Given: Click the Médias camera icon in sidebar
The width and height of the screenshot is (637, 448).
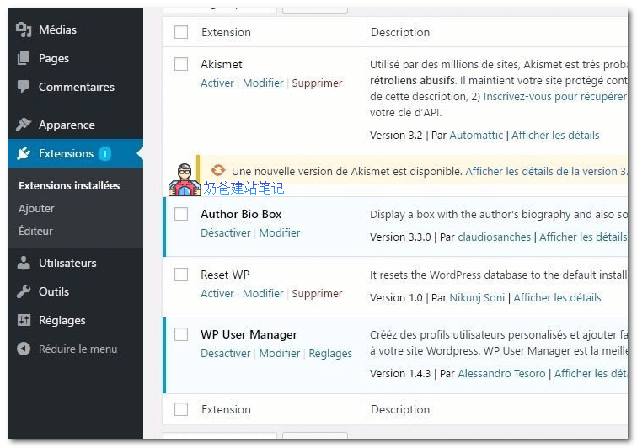Looking at the screenshot, I should point(23,29).
